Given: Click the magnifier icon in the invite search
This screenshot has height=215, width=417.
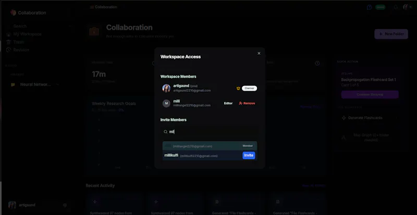Looking at the screenshot, I should [x=165, y=132].
